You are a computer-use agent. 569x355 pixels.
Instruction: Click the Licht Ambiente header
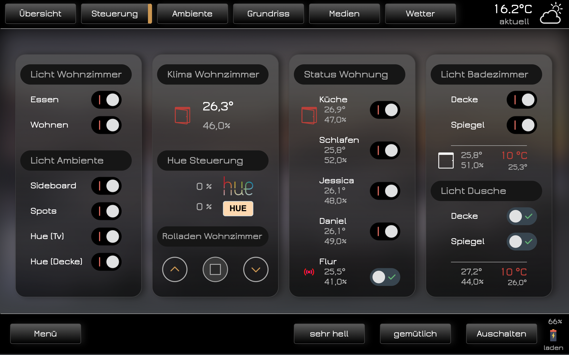76,161
